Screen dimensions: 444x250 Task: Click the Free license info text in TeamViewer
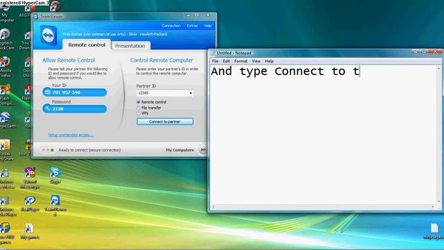click(114, 34)
